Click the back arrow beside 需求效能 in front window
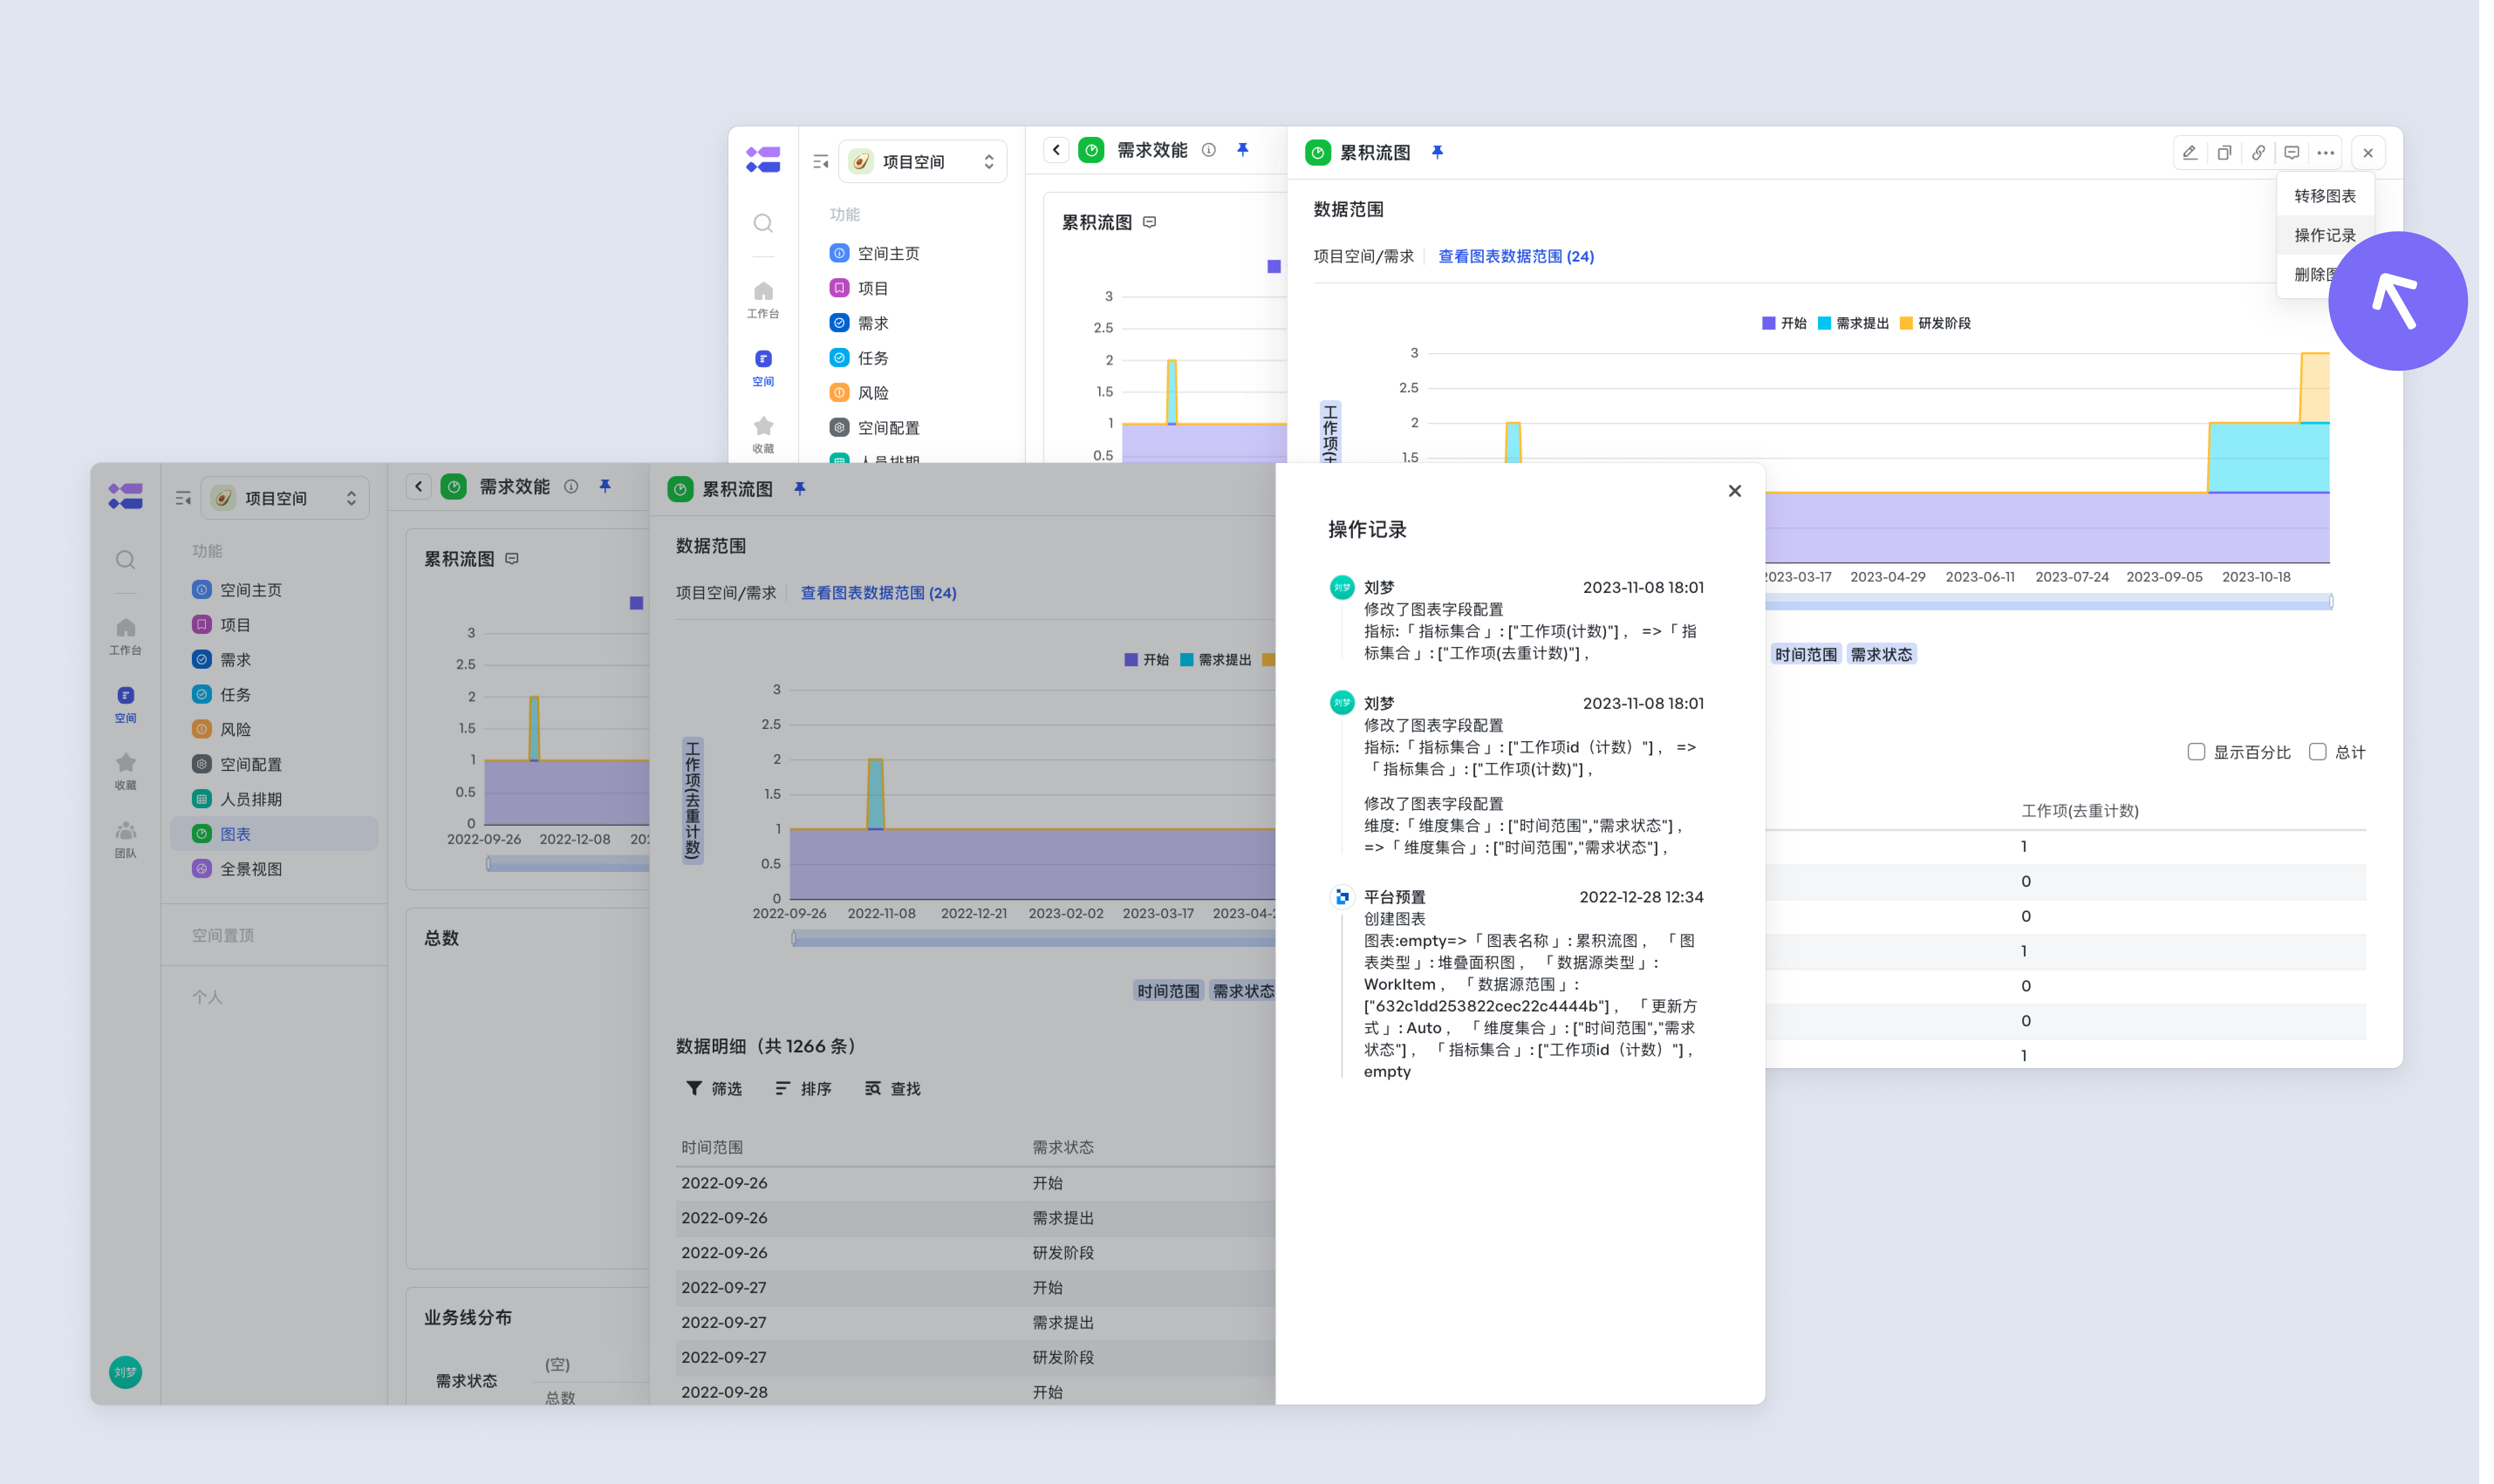2494x1484 pixels. [x=419, y=487]
